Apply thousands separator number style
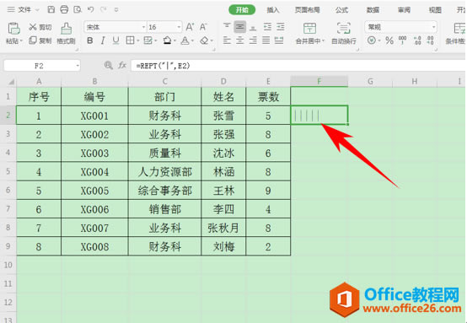The width and height of the screenshot is (467, 323). coord(402,40)
